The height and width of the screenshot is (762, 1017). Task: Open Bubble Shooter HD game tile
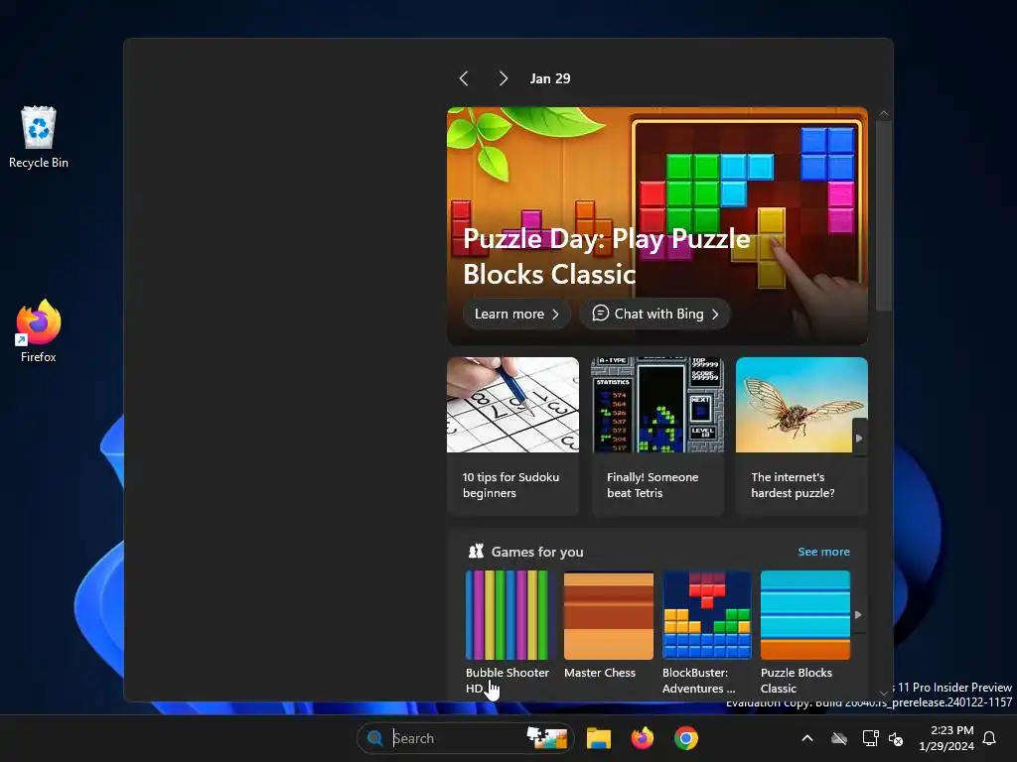(507, 615)
